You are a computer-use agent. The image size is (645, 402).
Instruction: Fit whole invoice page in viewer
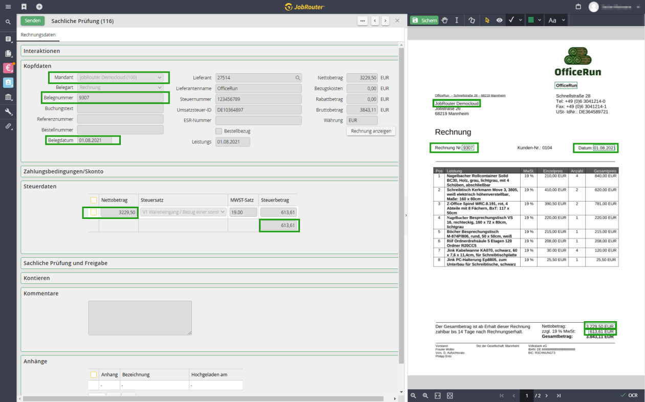click(x=450, y=395)
